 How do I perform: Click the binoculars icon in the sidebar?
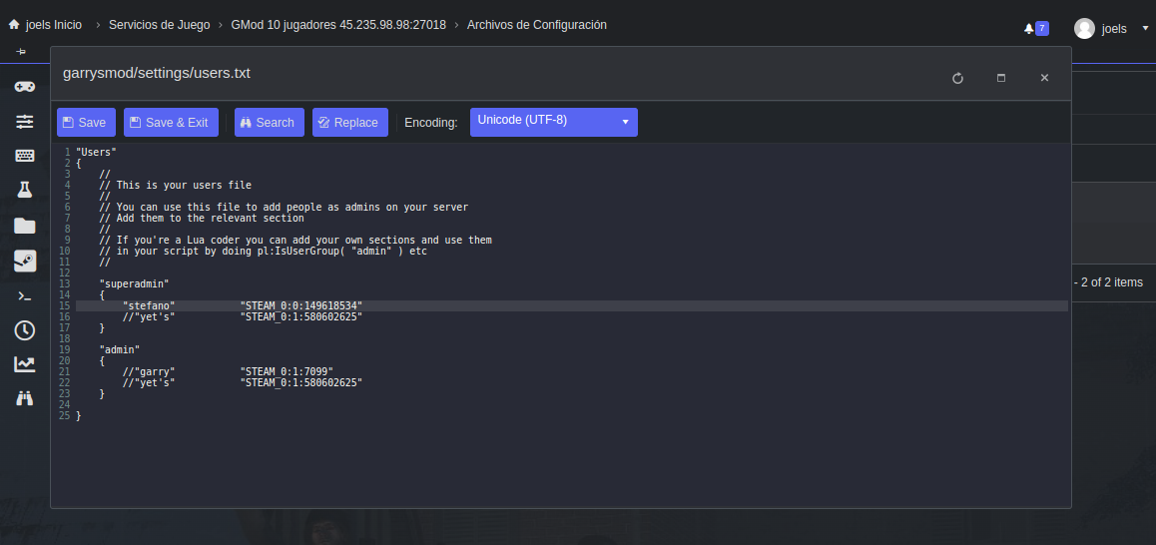click(25, 398)
